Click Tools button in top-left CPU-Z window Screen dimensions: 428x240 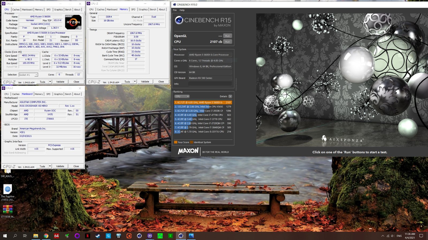[x=43, y=82]
